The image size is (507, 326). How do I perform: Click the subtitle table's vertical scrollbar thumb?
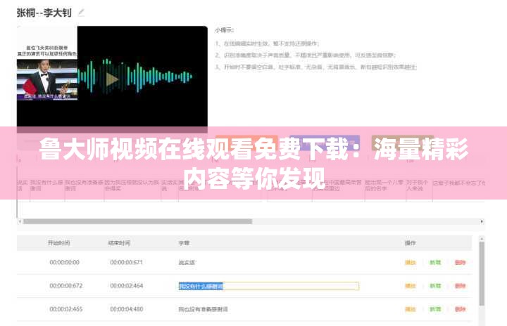[x=482, y=274]
